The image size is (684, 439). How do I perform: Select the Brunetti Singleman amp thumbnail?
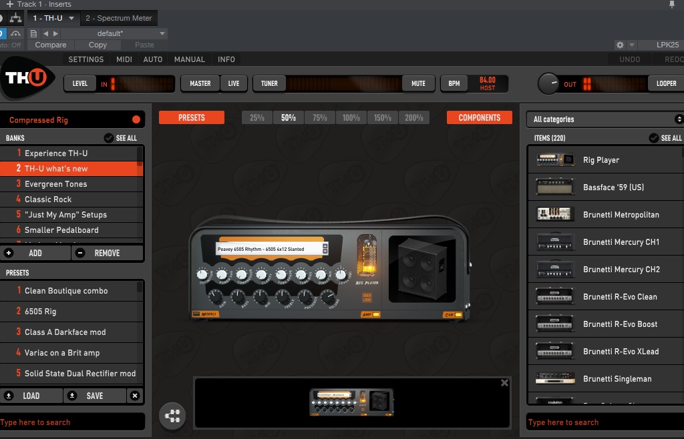(555, 378)
